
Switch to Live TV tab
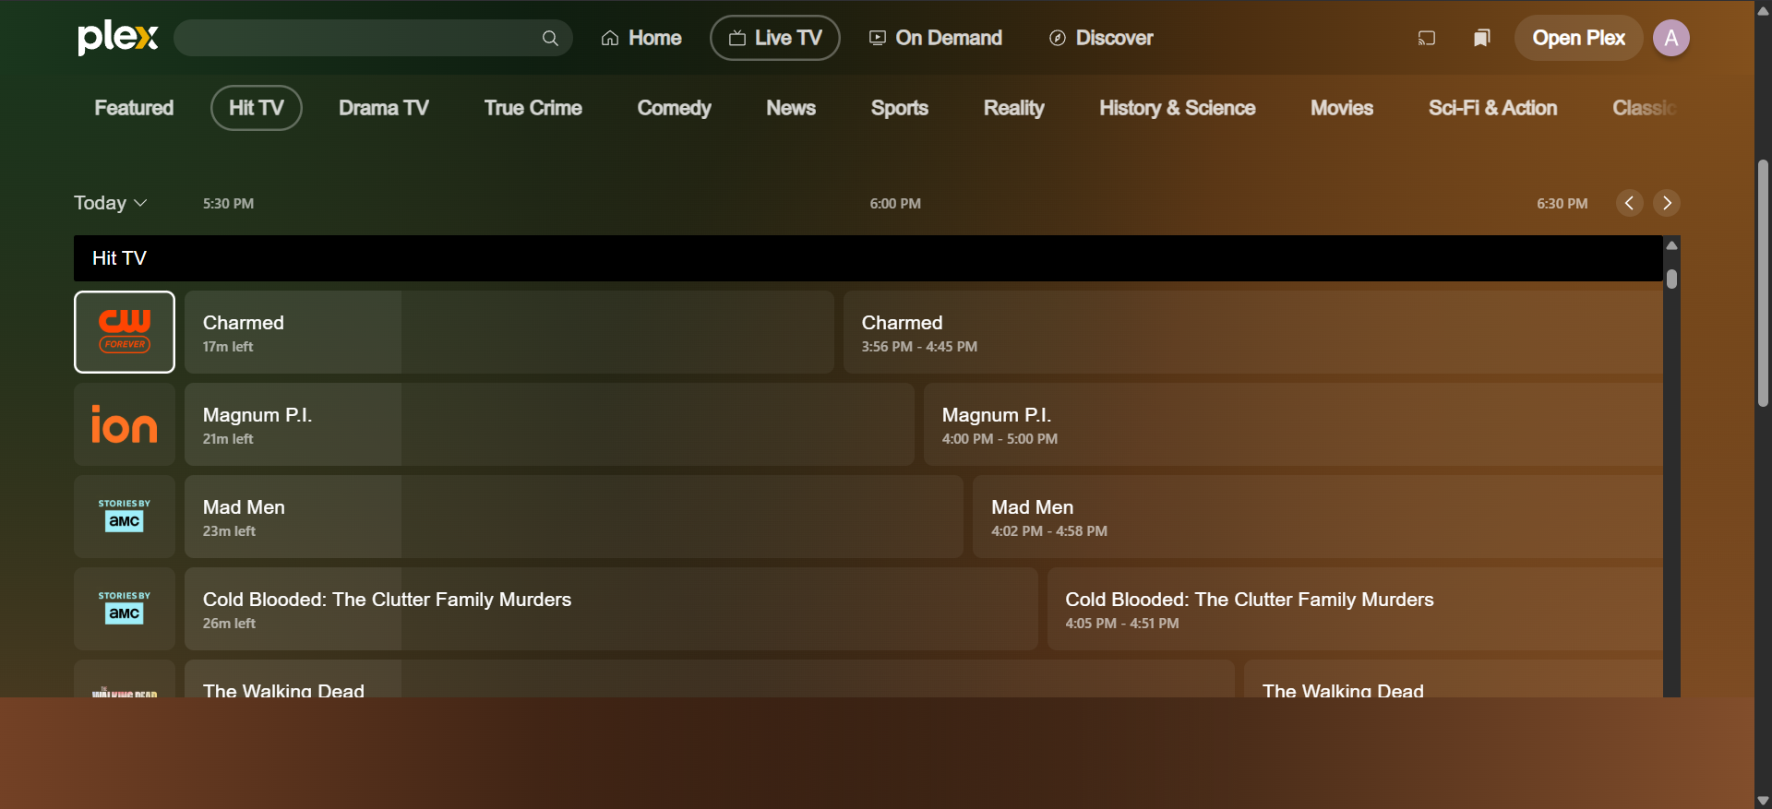pyautogui.click(x=775, y=38)
